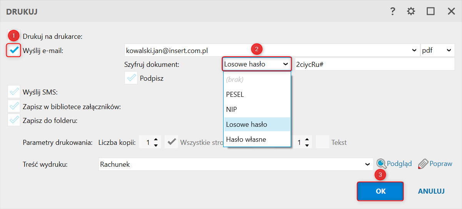The height and width of the screenshot is (209, 462).
Task: Enable Zapisz w bibliotece załączników checkbox
Action: coord(14,106)
